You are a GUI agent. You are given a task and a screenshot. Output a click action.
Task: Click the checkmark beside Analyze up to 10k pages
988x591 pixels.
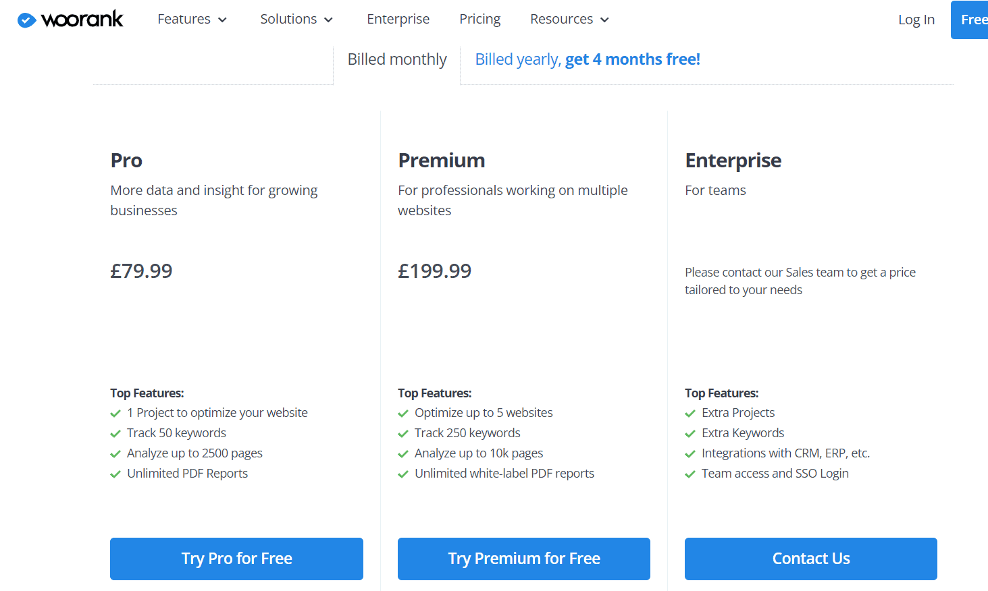(x=403, y=454)
